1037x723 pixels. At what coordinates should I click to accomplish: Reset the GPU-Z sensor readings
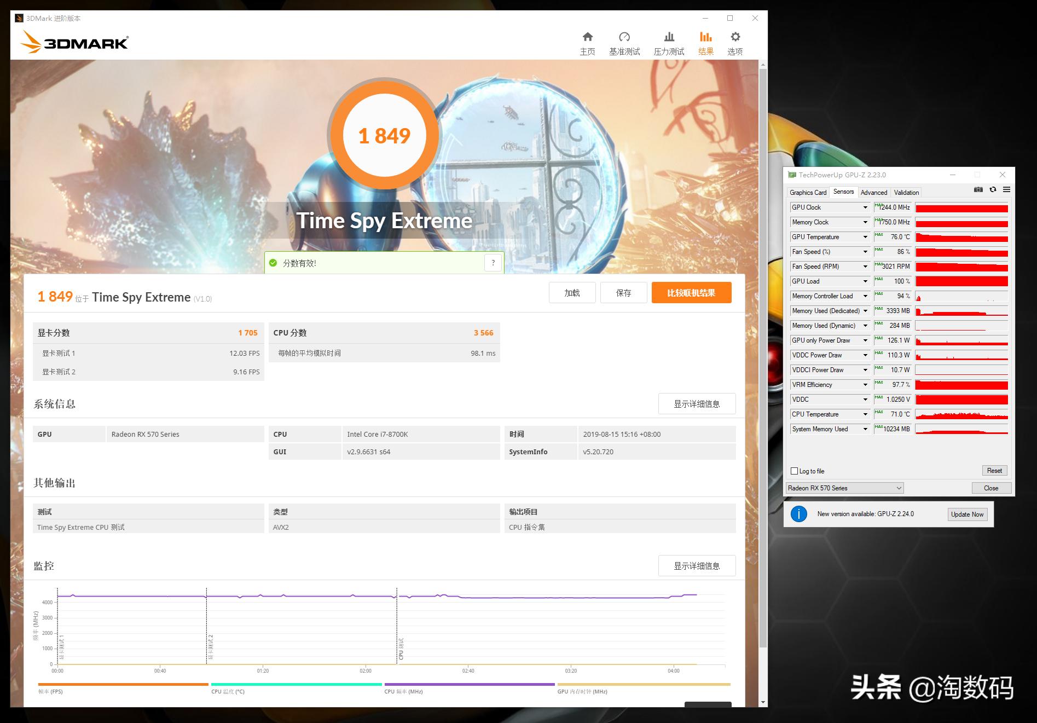[x=994, y=470]
